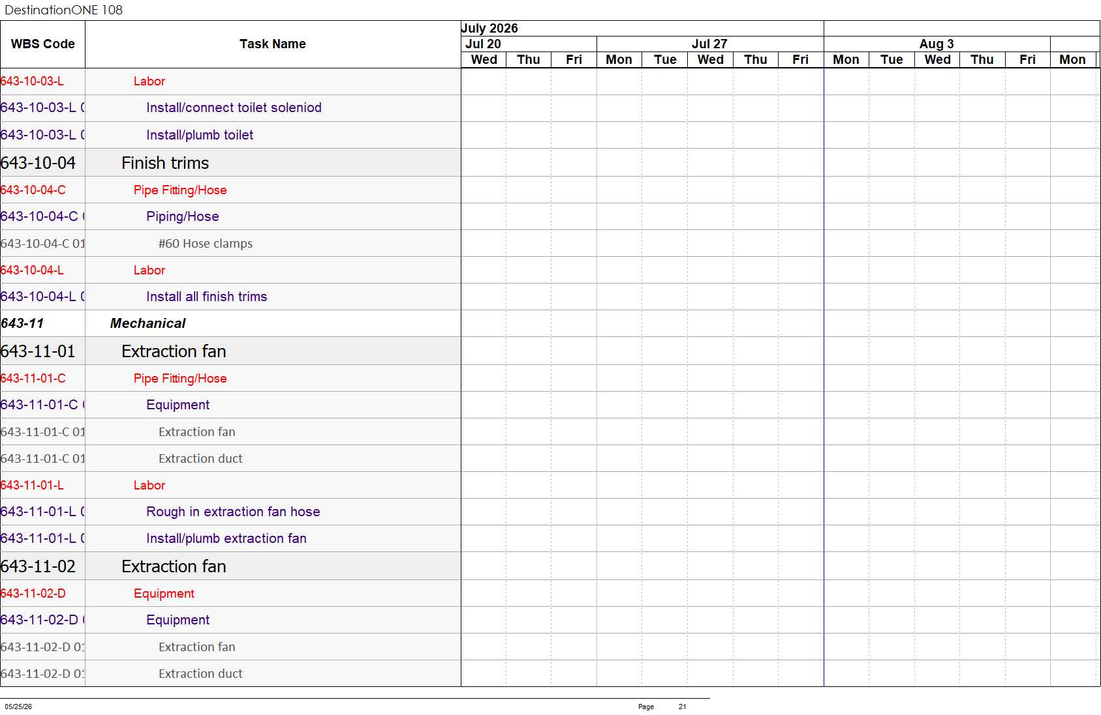1101x715 pixels.
Task: Click WBS code 643-11-02
Action: click(38, 566)
